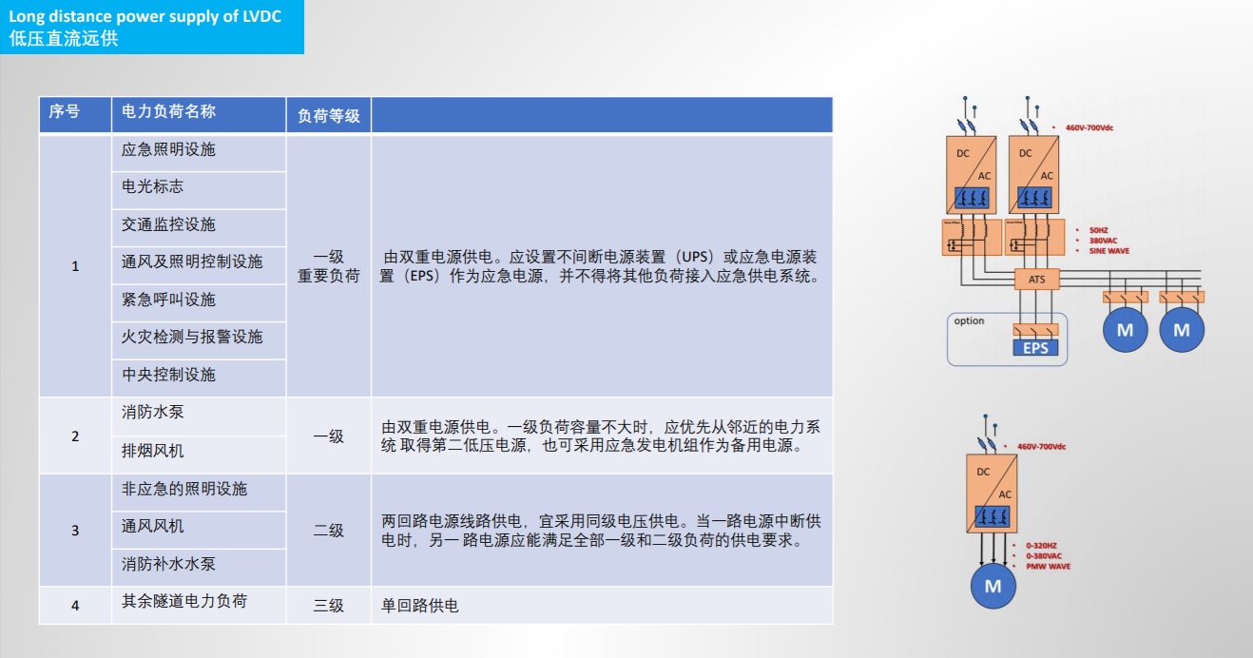Click the 序号 column header
This screenshot has width=1253, height=658.
coord(65,112)
